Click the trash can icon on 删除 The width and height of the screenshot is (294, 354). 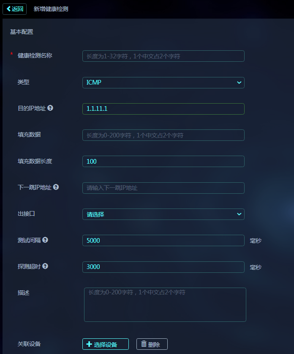[144, 344]
